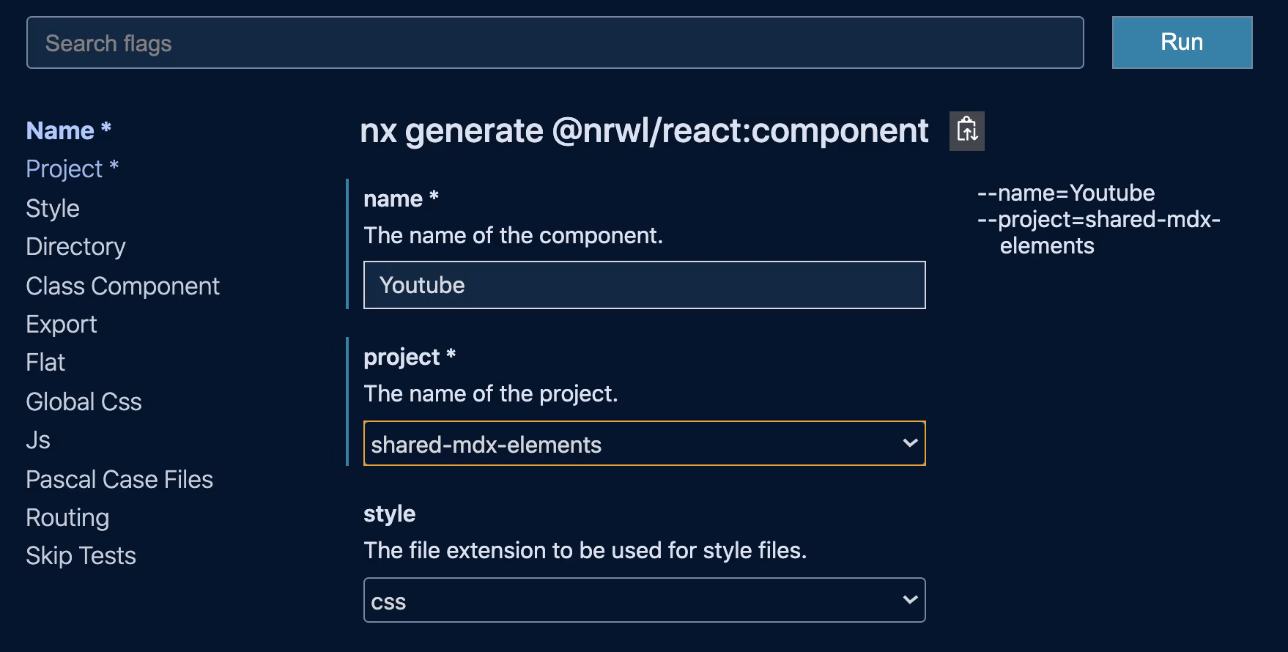Click the Youtube name input field
The height and width of the screenshot is (652, 1288).
click(x=644, y=285)
